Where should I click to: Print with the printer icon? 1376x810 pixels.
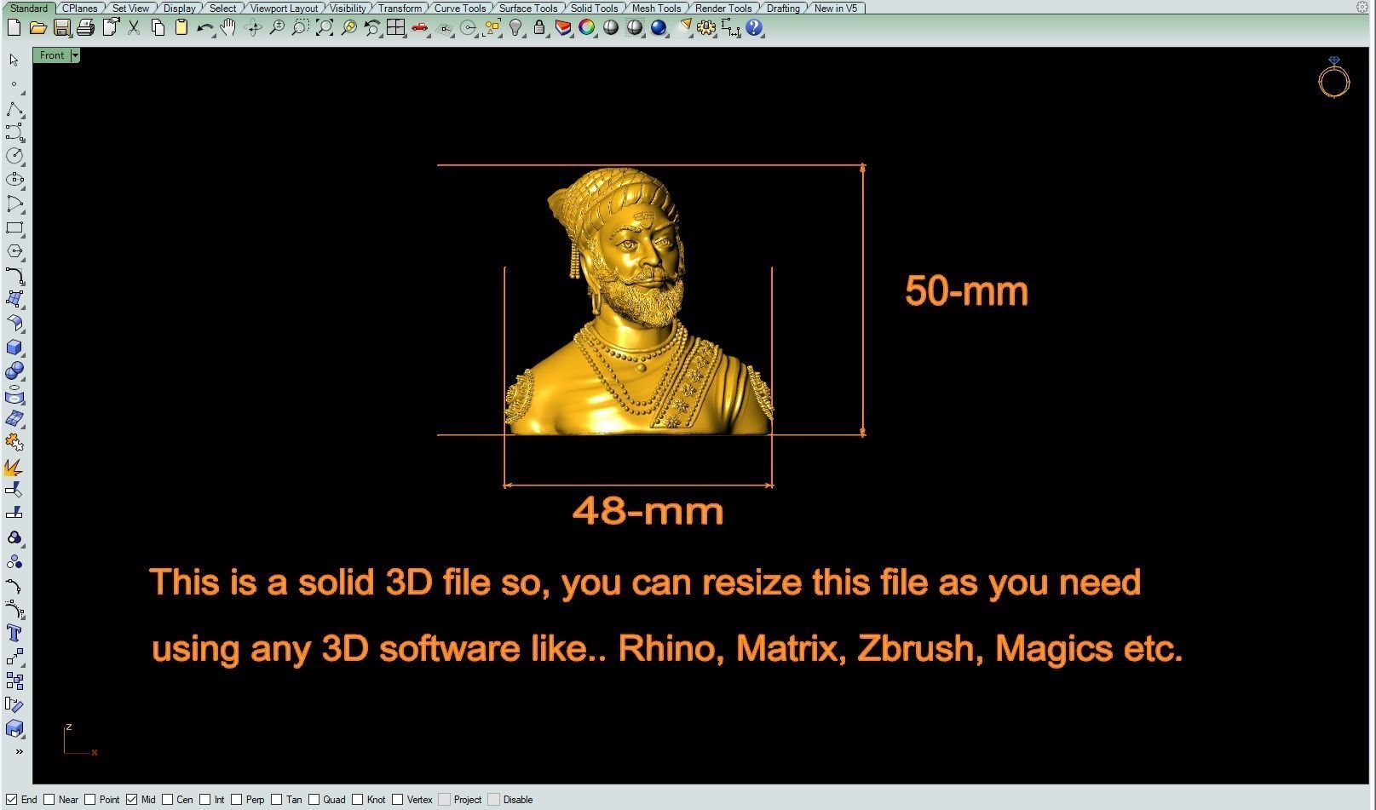(x=85, y=28)
